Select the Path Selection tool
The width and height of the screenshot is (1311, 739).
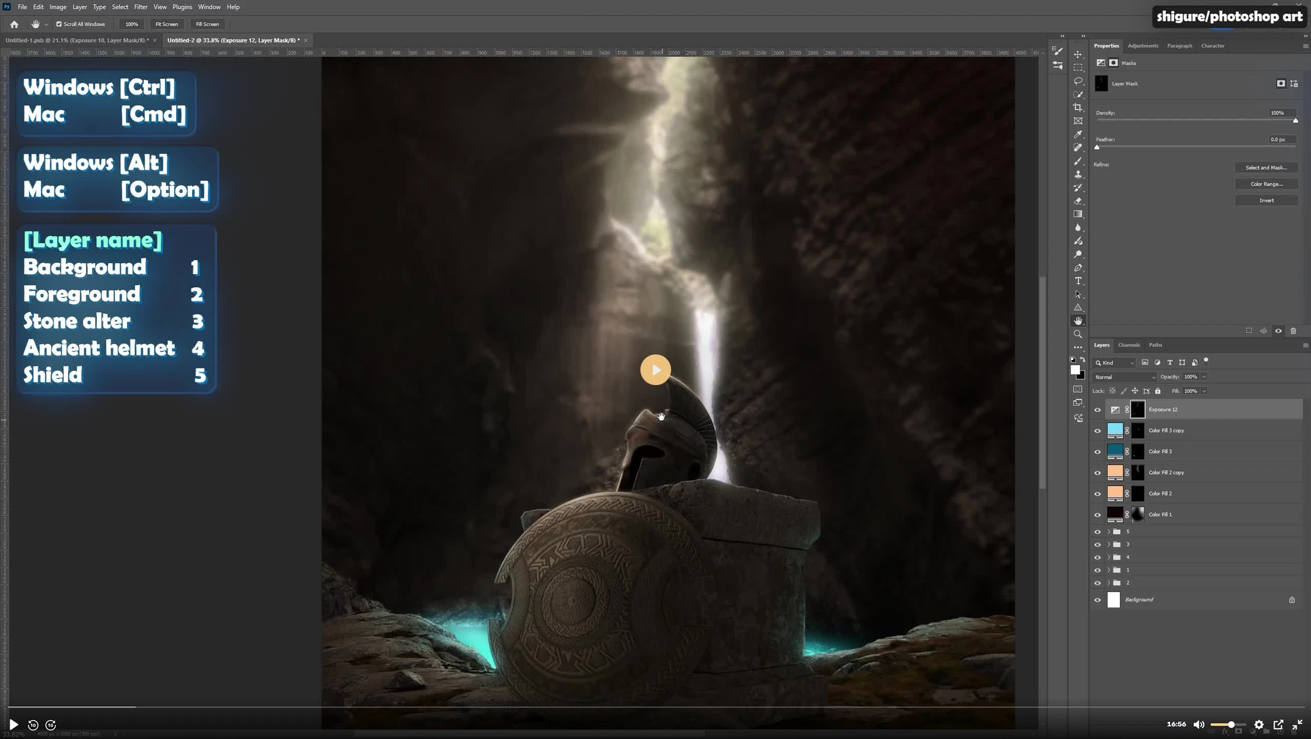1078,294
